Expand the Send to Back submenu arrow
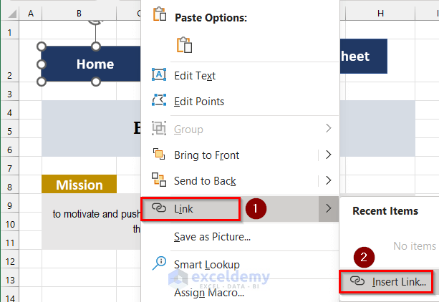The width and height of the screenshot is (439, 302). pos(329,181)
